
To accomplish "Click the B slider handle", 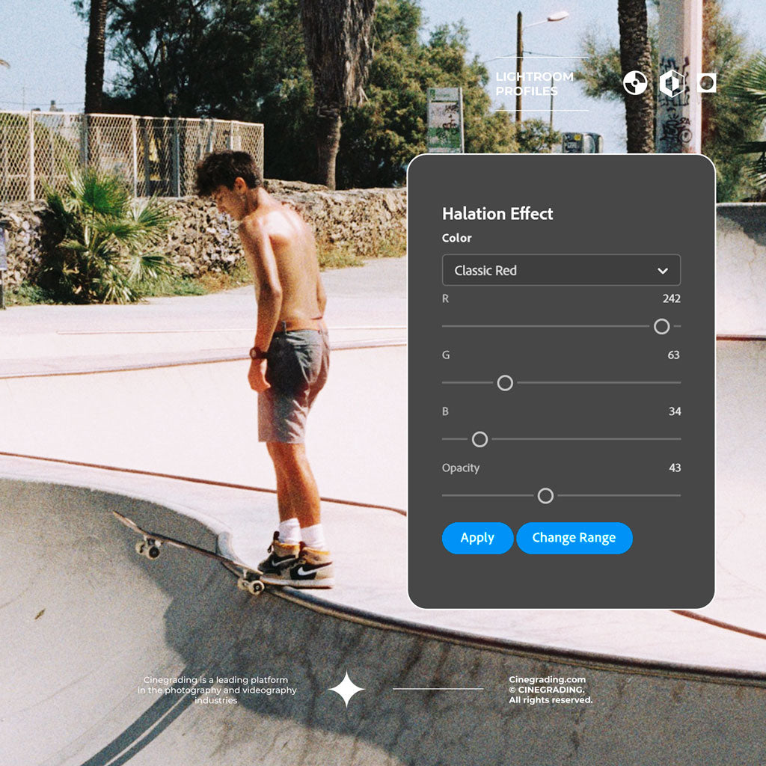I will [x=479, y=439].
